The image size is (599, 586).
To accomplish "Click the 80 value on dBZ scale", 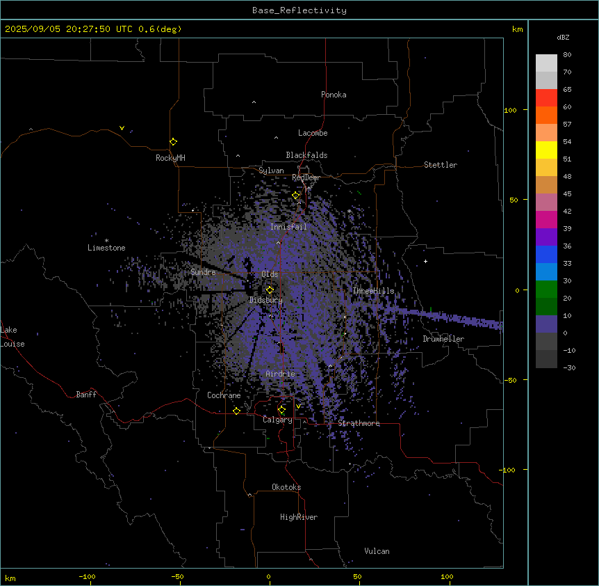I will coord(567,55).
